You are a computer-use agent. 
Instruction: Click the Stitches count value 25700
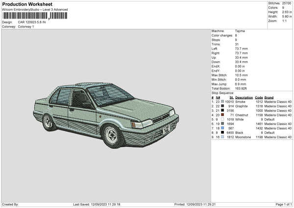click(287, 3)
